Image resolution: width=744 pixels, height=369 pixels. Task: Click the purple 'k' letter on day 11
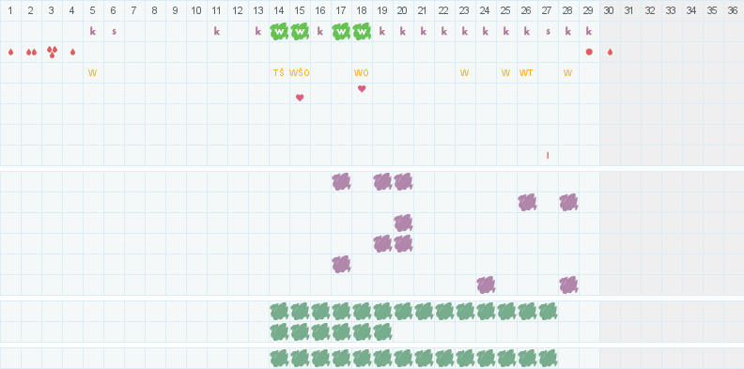tap(217, 31)
